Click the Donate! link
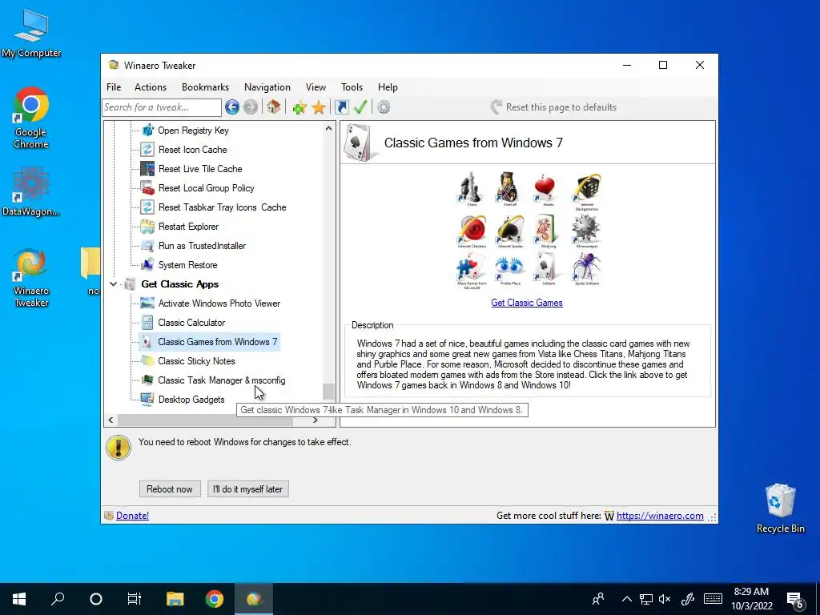 click(x=132, y=516)
